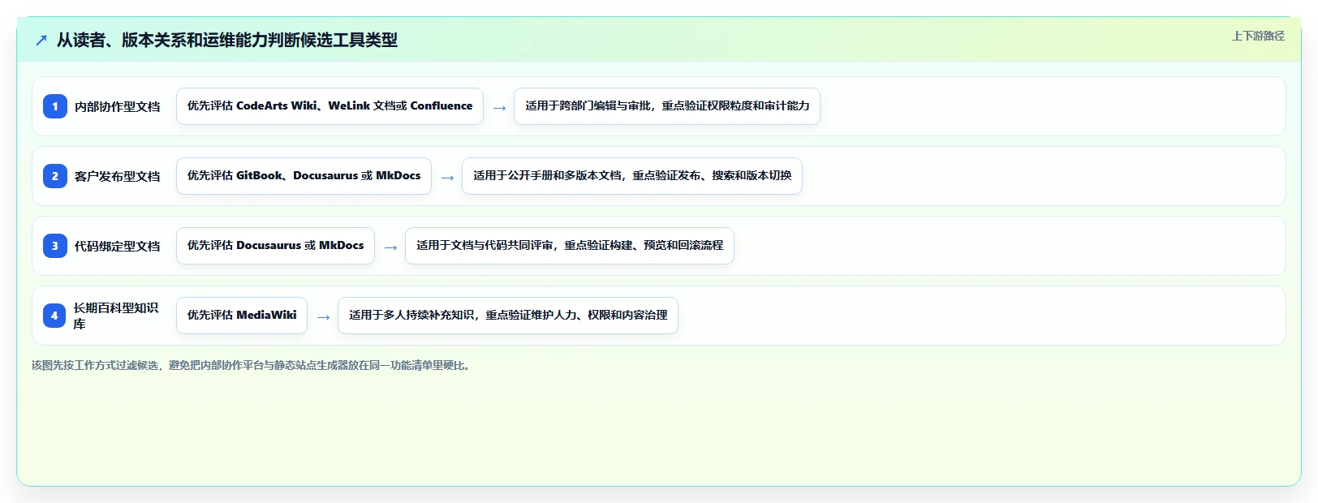
Task: Click the number 4 badge for 长期百科型知识库
Action: click(x=55, y=316)
